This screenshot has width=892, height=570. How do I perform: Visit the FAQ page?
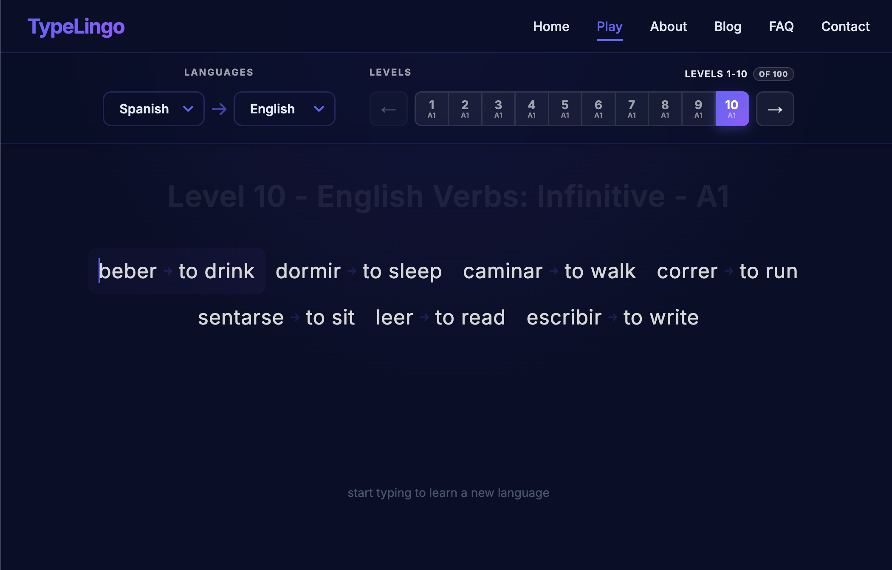[x=781, y=26]
